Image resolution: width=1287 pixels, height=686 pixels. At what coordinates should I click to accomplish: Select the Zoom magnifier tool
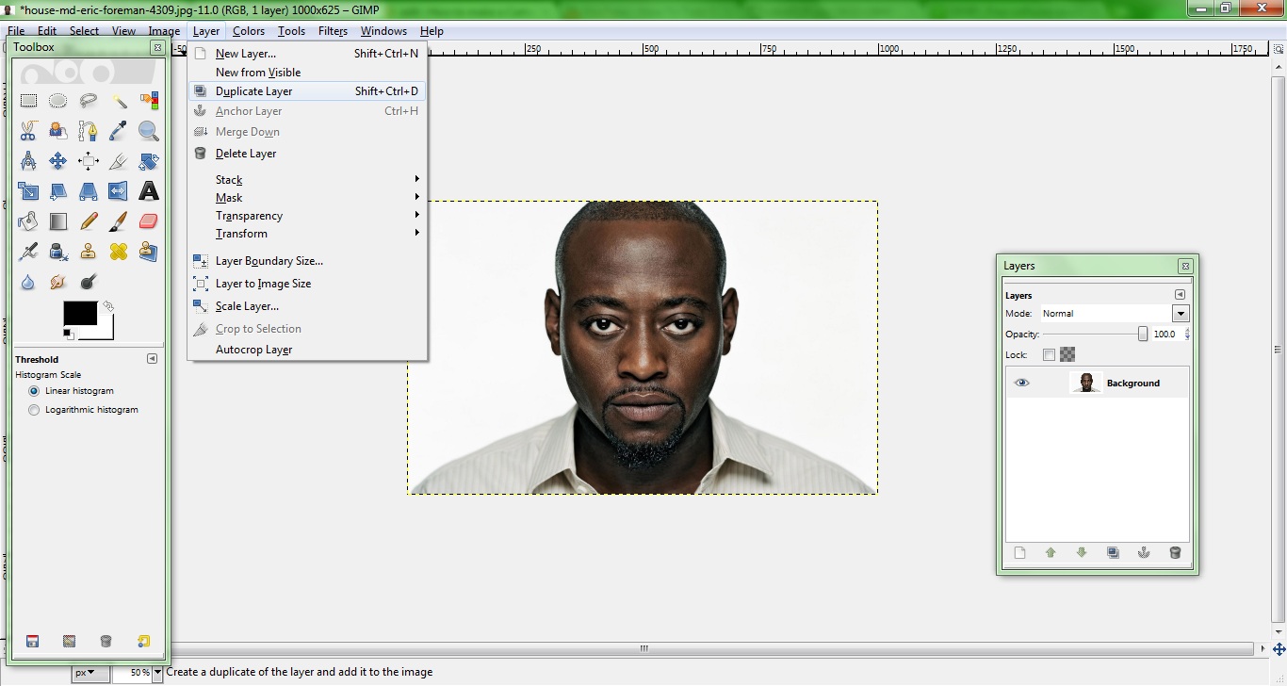[149, 131]
